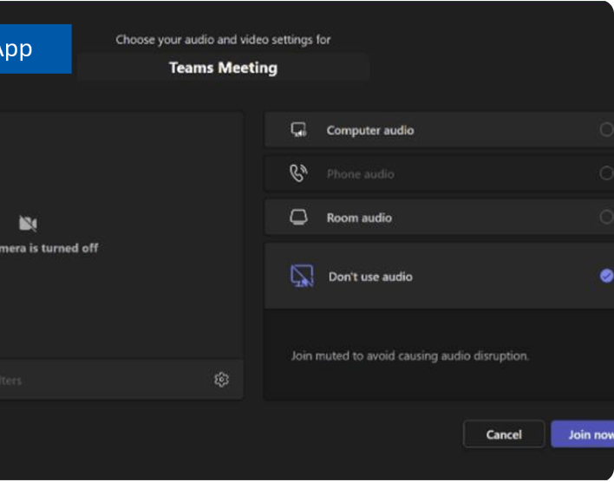Viewport: 614px width, 482px height.
Task: Click the Join muted to avoid disruption text
Action: tap(409, 356)
